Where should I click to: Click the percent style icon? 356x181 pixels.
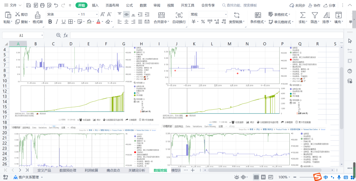click(x=203, y=22)
